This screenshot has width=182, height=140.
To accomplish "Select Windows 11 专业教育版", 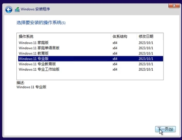I will pos(91,64).
